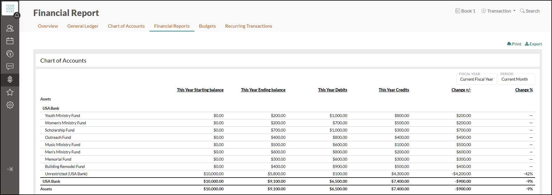Open the People sidebar icon
Viewport: 552px width, 195px height.
10,28
